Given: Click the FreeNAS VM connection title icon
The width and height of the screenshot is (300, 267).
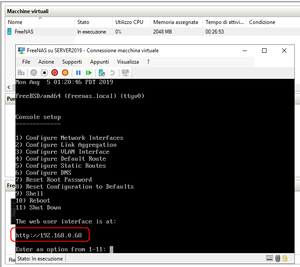Looking at the screenshot, I should (21, 51).
